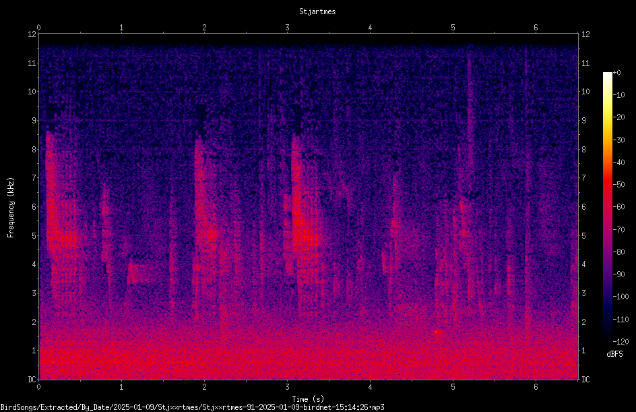Image resolution: width=636 pixels, height=412 pixels.
Task: Click the -50 mark on dBFS scale
Action: click(x=618, y=184)
